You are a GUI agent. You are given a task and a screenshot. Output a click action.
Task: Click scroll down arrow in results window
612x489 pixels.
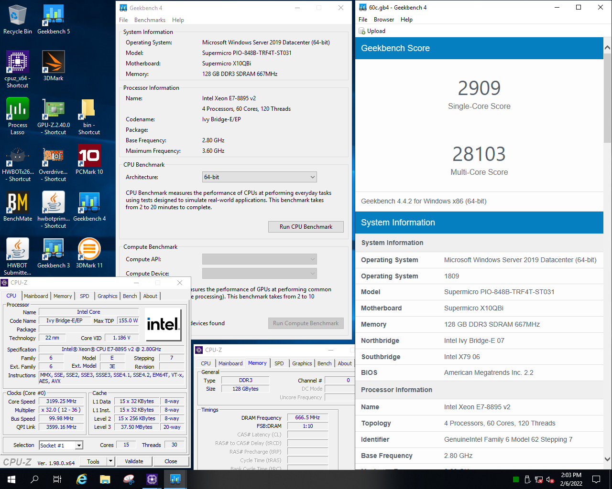(607, 459)
